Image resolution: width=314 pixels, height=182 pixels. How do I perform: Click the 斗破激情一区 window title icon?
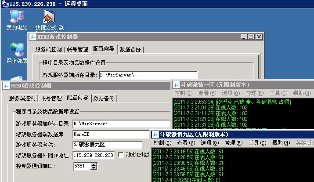click(x=176, y=84)
